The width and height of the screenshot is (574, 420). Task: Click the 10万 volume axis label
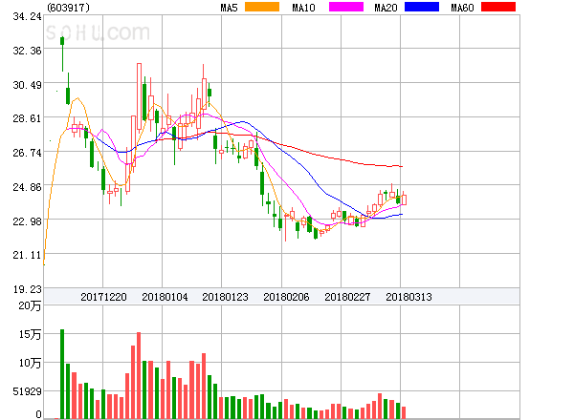coord(30,363)
